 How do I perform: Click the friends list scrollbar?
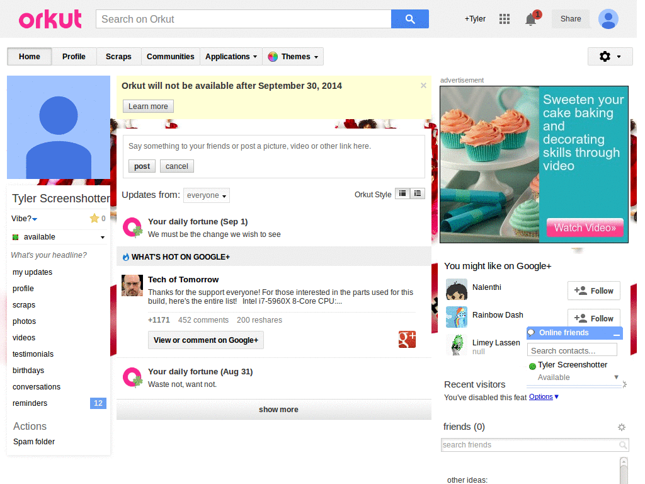[624, 470]
